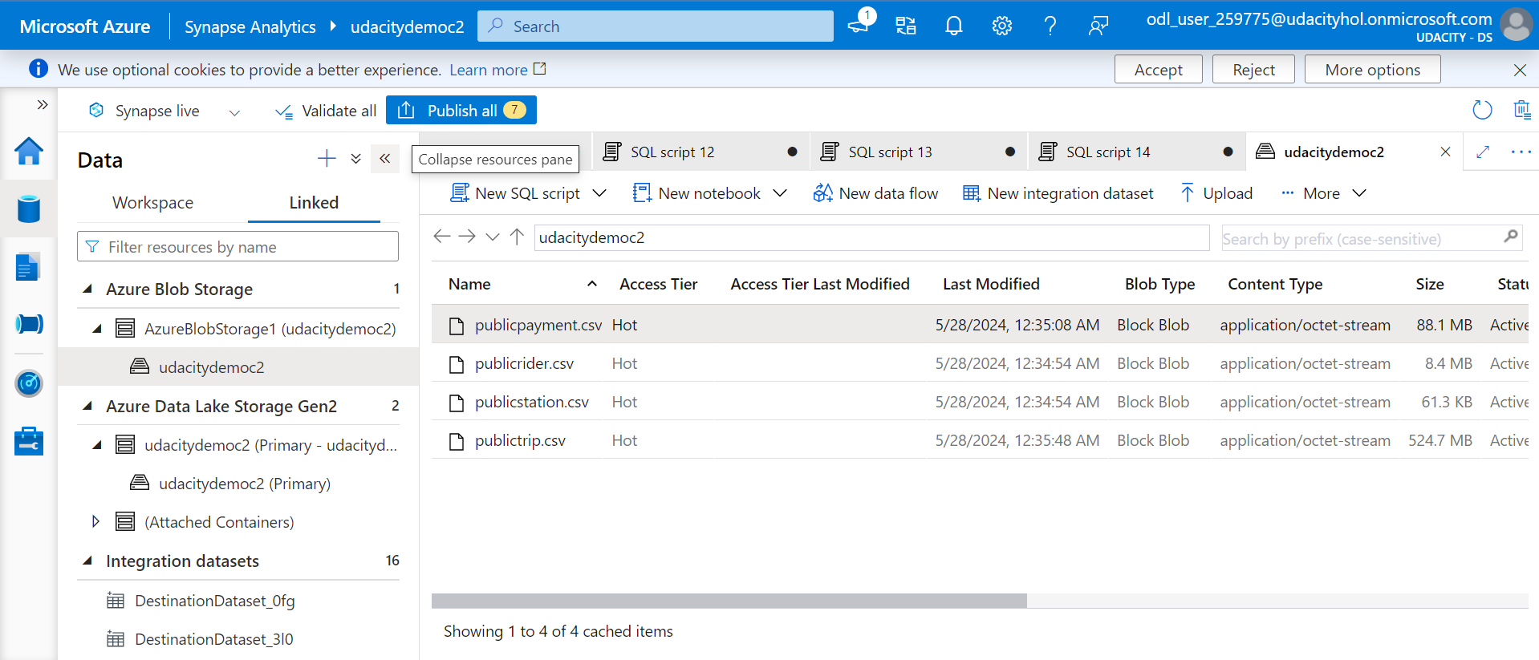Follow the Learn more cookie link
The height and width of the screenshot is (660, 1539).
coord(497,70)
